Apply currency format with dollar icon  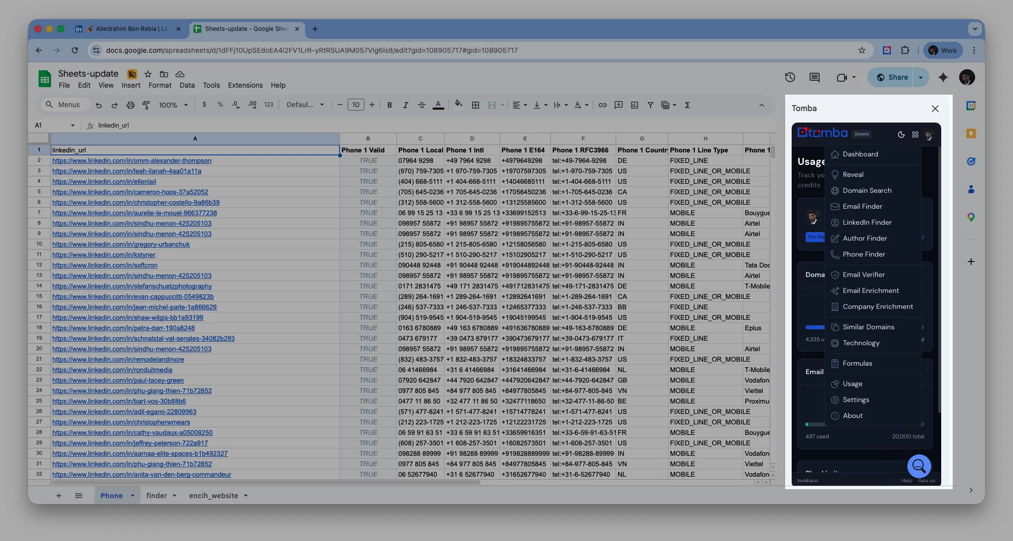[204, 105]
